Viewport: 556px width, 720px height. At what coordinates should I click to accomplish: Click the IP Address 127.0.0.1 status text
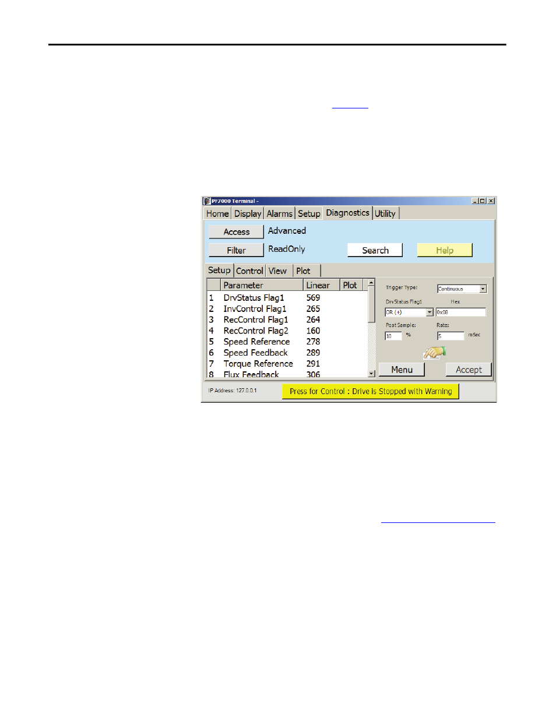click(232, 391)
